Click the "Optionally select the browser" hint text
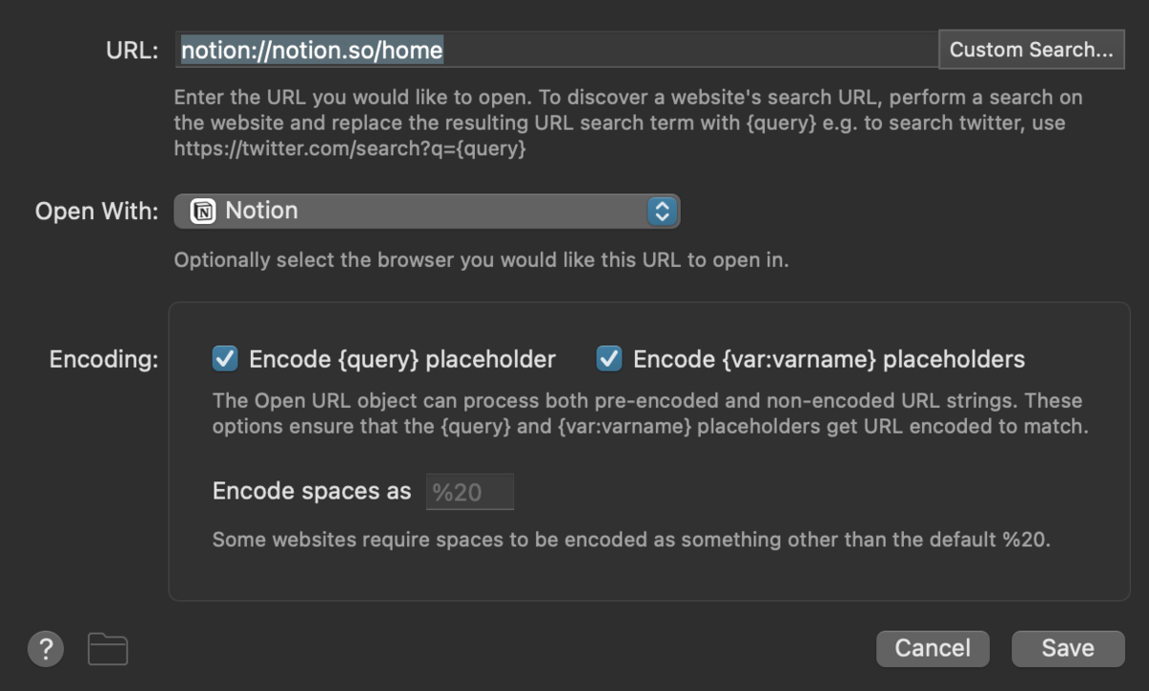This screenshot has width=1149, height=691. (x=482, y=259)
